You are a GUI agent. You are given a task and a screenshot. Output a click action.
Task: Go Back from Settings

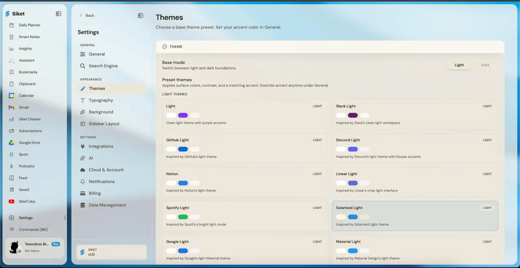(x=87, y=15)
